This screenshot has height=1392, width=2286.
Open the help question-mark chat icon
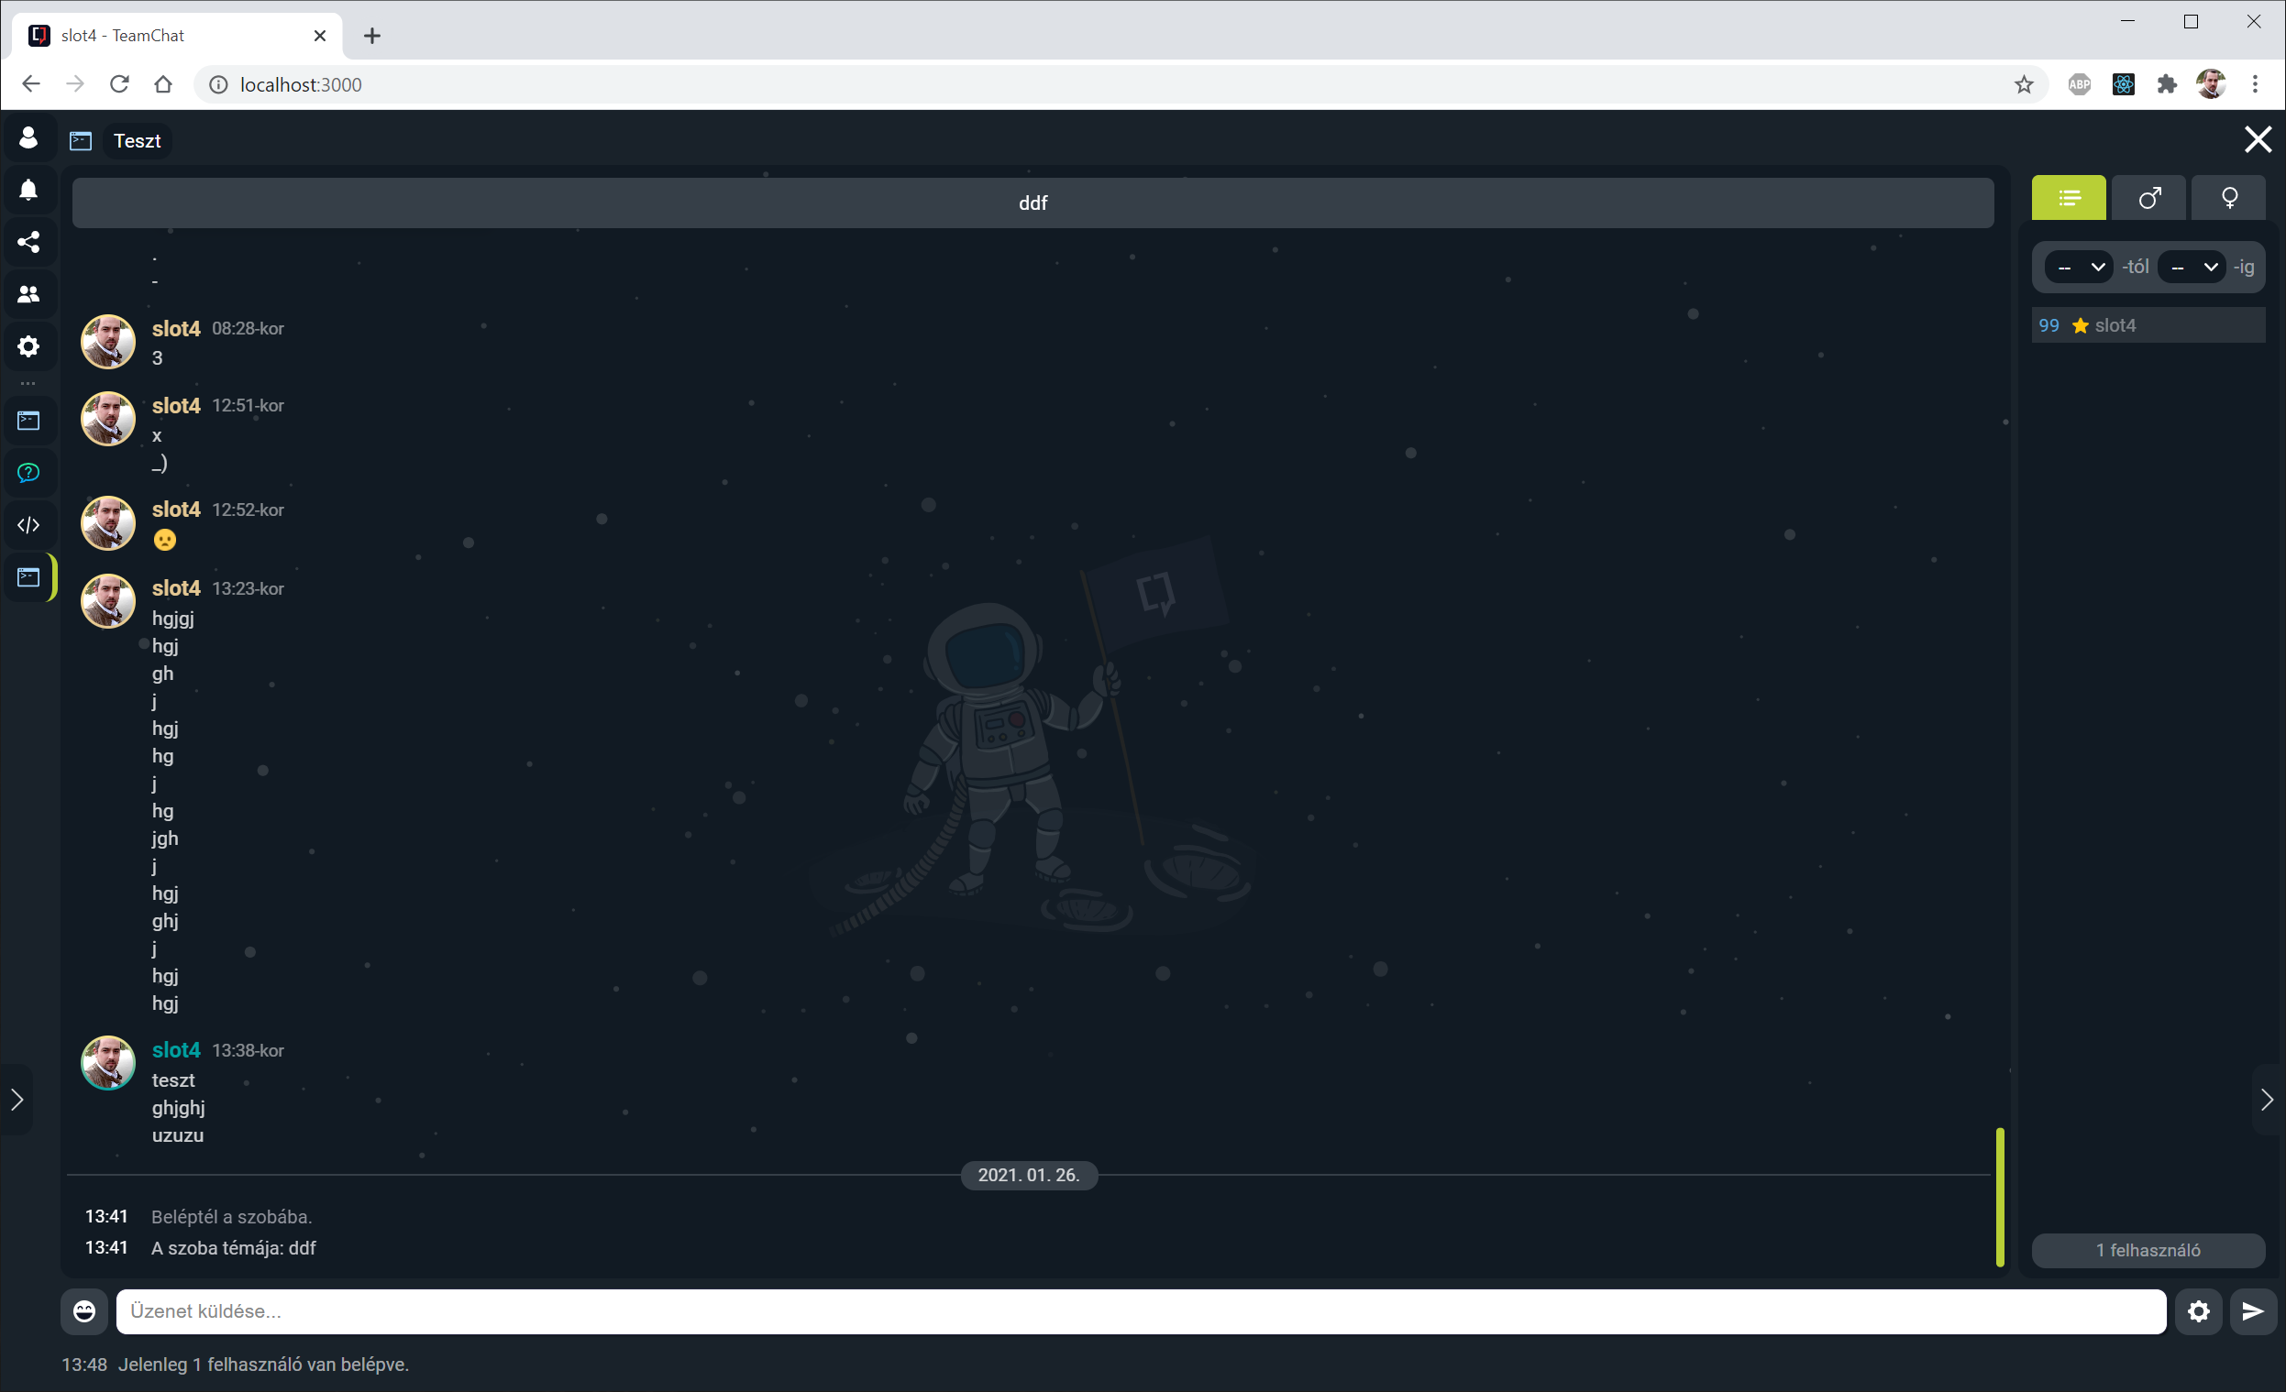pos(28,473)
